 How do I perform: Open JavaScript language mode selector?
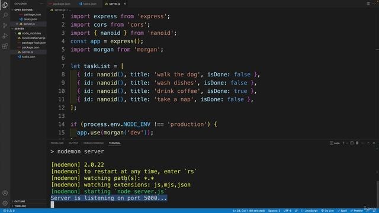pos(309,211)
